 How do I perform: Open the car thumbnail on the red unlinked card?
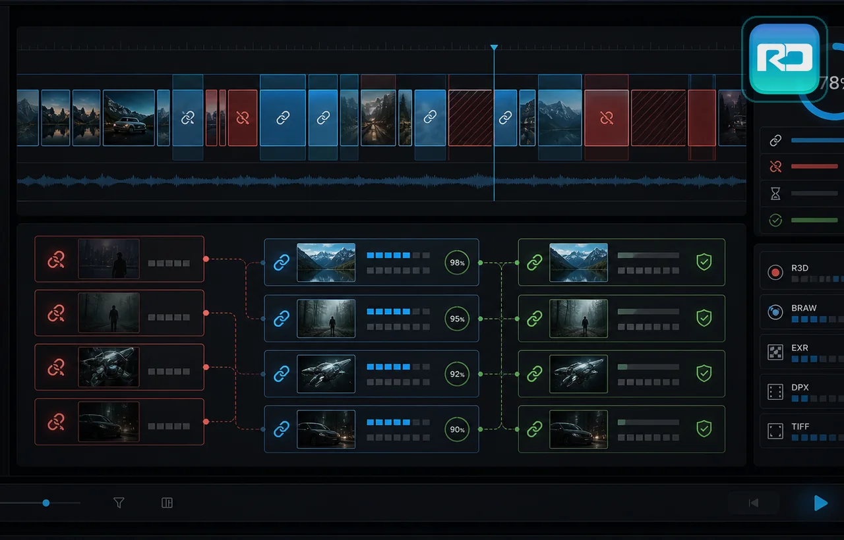pyautogui.click(x=109, y=421)
